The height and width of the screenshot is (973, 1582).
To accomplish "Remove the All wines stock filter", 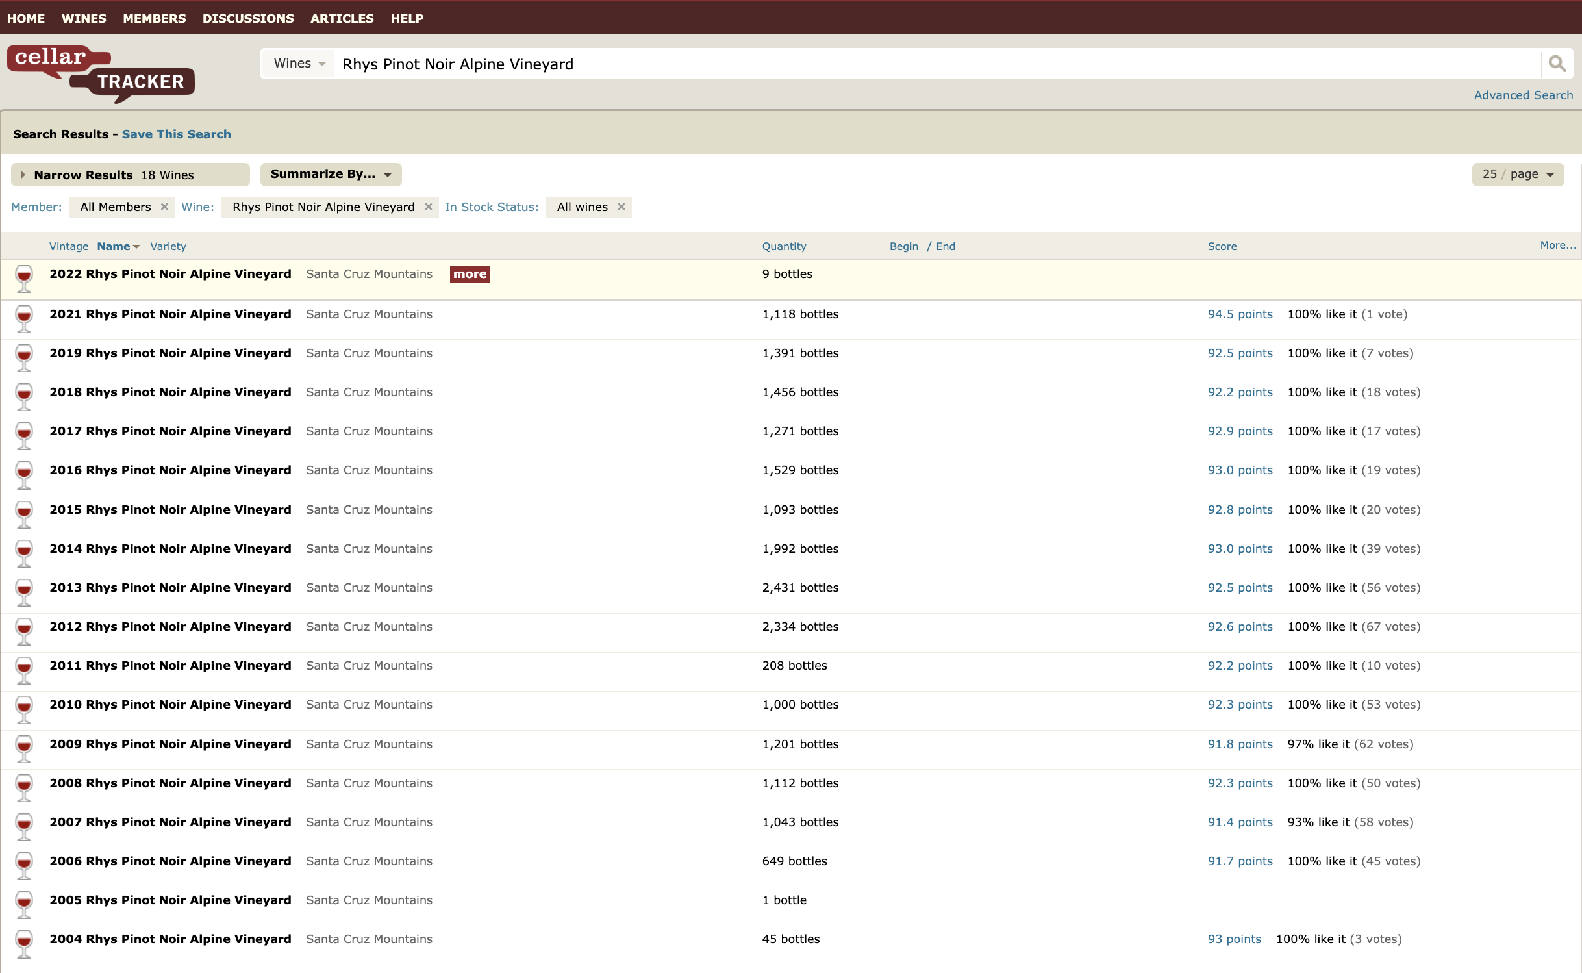I will 621,207.
